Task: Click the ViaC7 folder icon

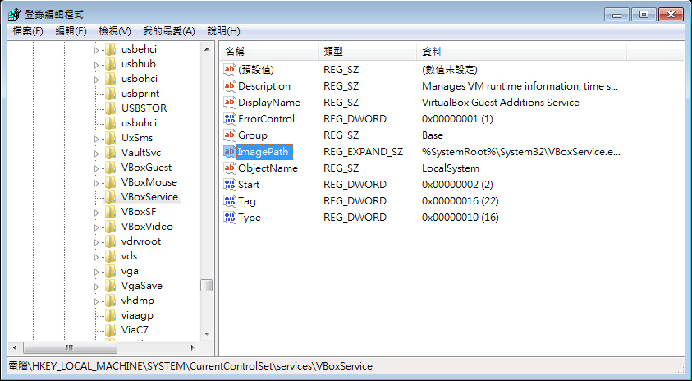Action: [x=110, y=330]
